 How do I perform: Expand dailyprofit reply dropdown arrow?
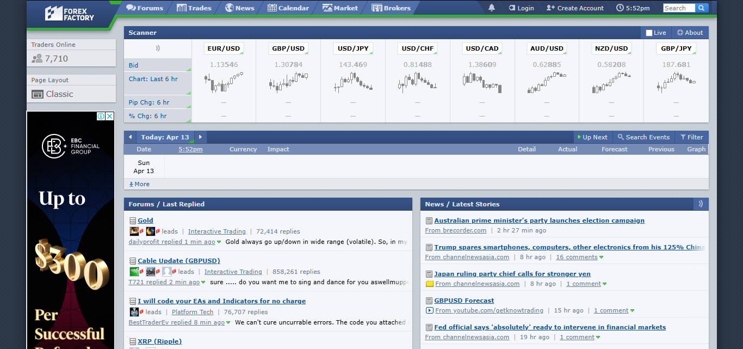219,242
